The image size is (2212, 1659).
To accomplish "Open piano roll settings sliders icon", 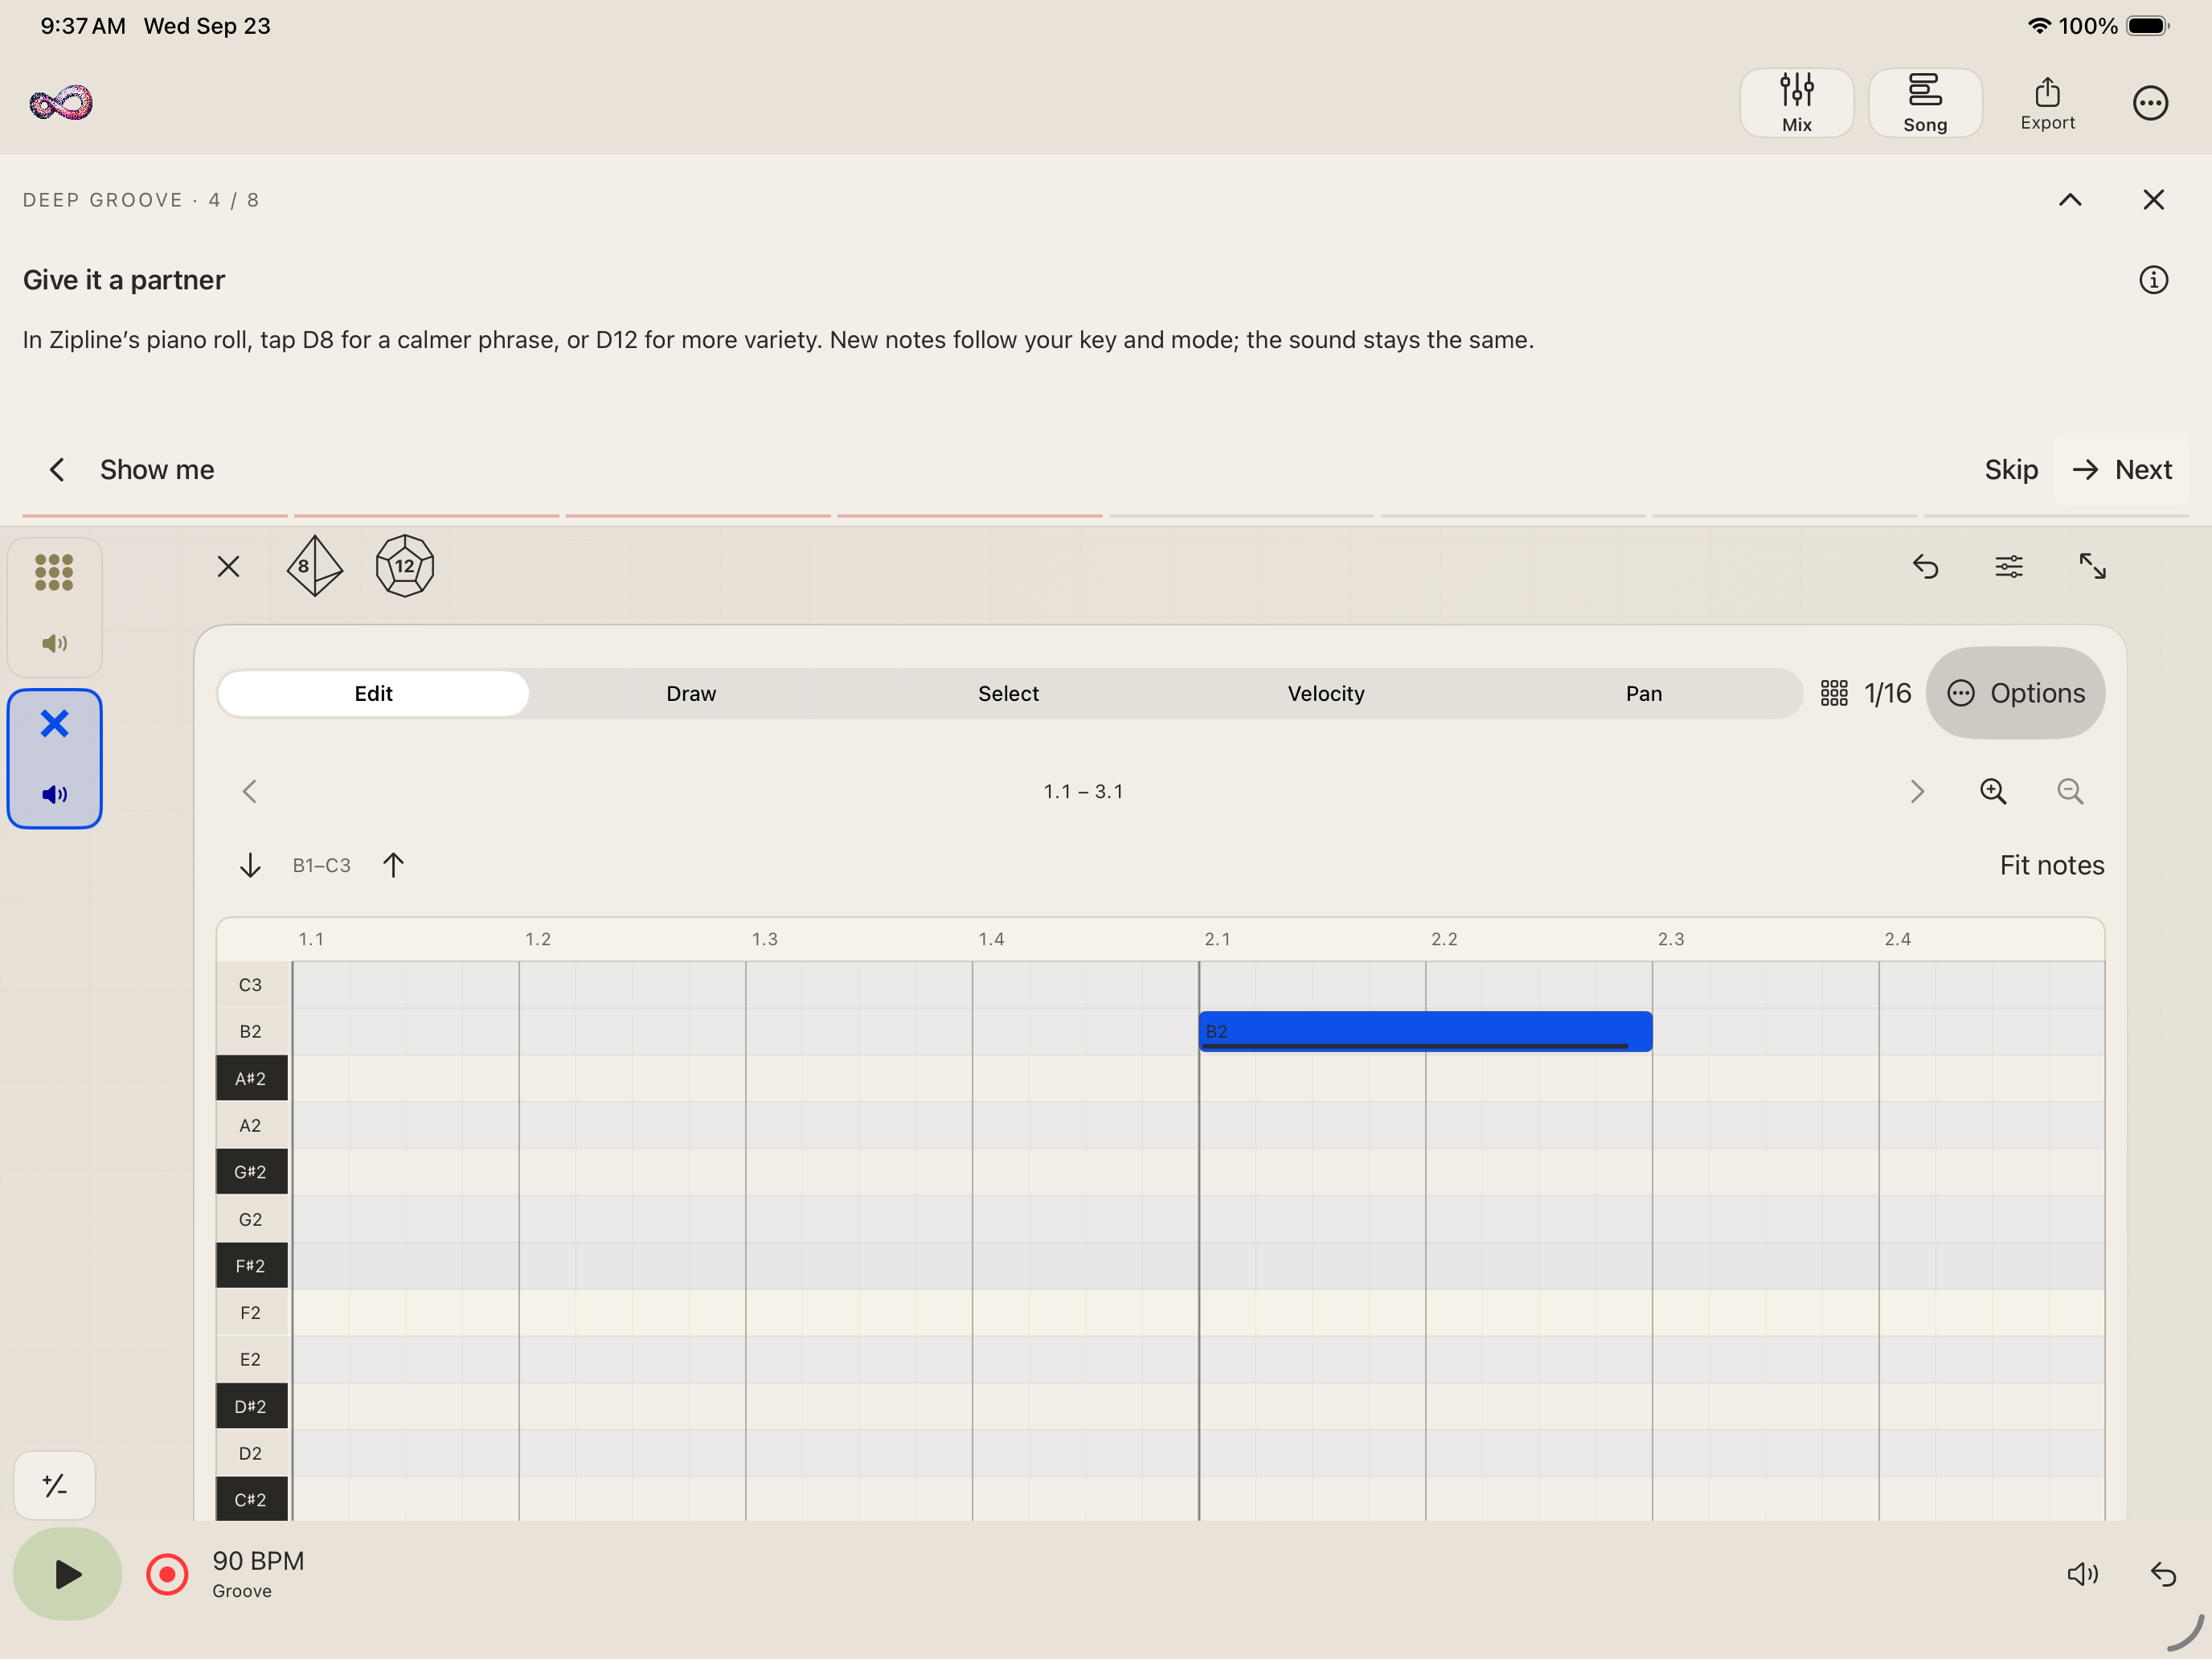I will click(2009, 567).
